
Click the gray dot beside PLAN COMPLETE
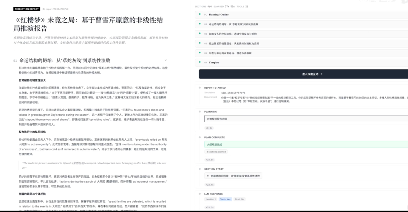(199, 137)
